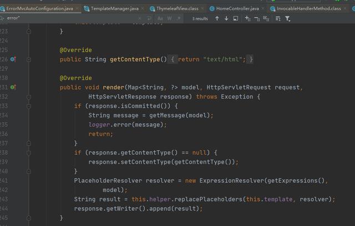This screenshot has height=226, width=355.
Task: Click the new line icon in find bar
Action: (149, 18)
